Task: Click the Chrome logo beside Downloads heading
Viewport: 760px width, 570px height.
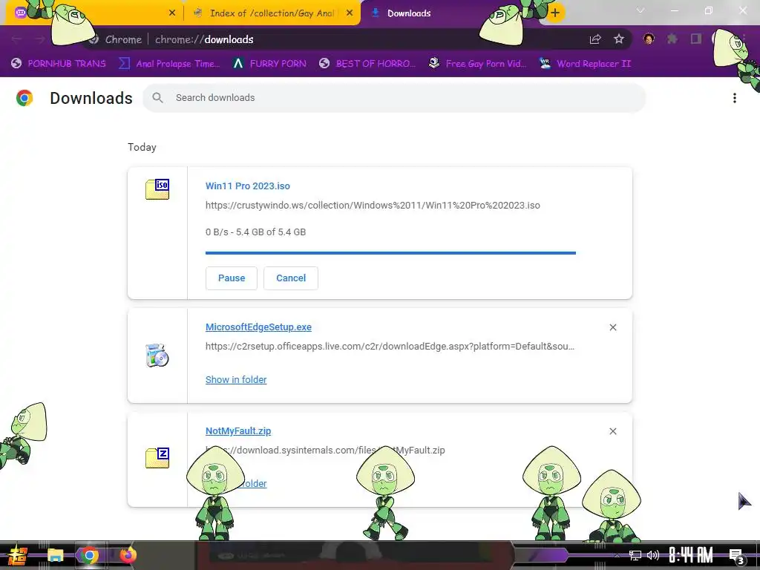Action: [24, 98]
